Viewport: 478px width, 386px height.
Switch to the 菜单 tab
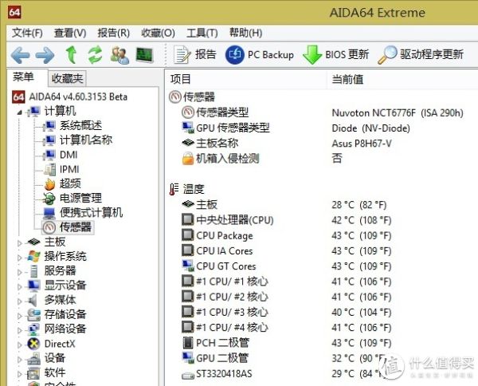pos(23,77)
